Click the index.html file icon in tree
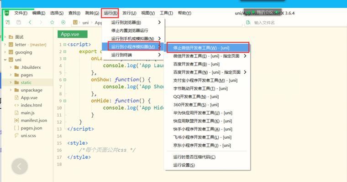The width and height of the screenshot is (347, 182). (x=16, y=105)
